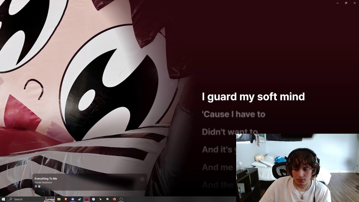Open Steam from the taskbar
Viewport: 359px width, 202px height.
pos(80,199)
